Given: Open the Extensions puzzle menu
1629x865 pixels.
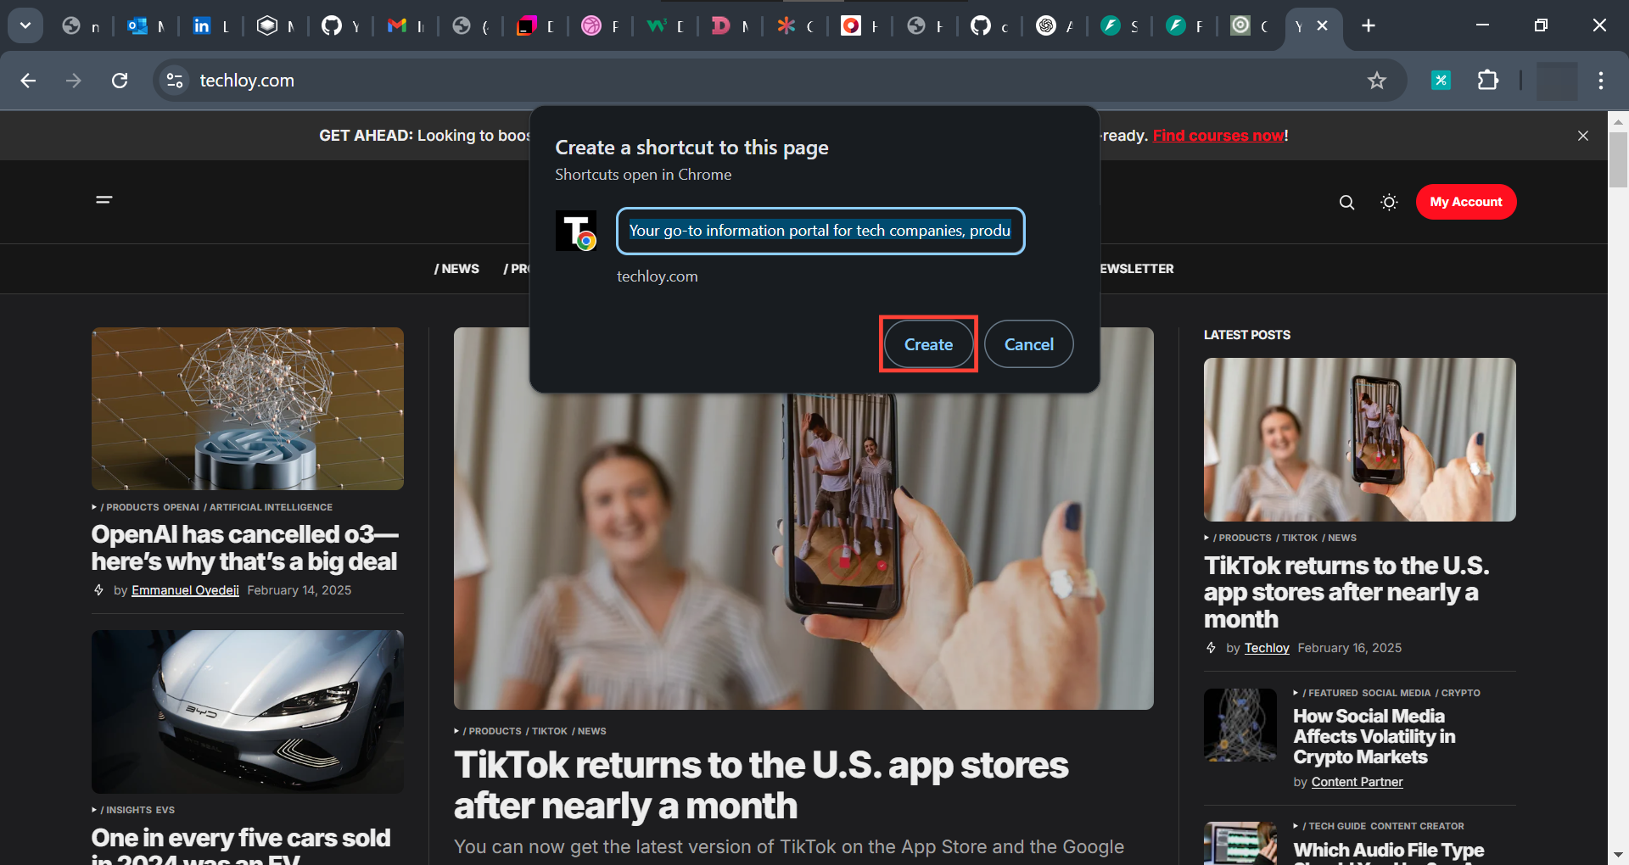Looking at the screenshot, I should [x=1488, y=81].
